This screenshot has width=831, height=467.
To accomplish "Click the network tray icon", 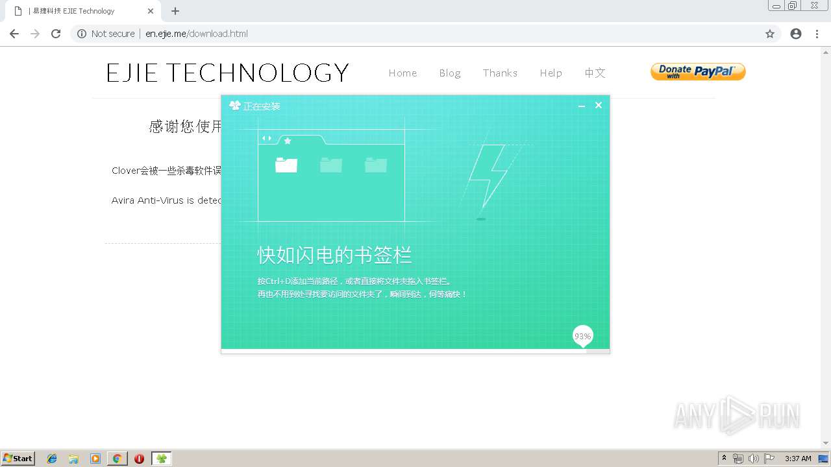I will [738, 459].
